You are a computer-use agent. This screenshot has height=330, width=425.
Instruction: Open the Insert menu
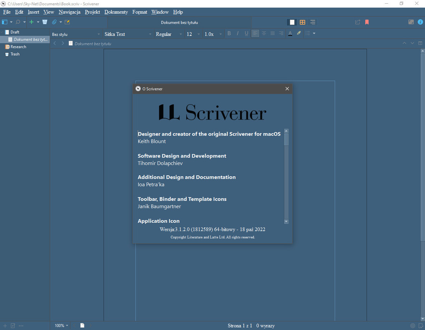pyautogui.click(x=33, y=12)
